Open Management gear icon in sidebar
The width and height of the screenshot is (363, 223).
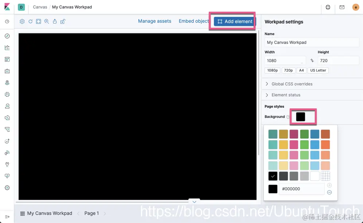7,188
